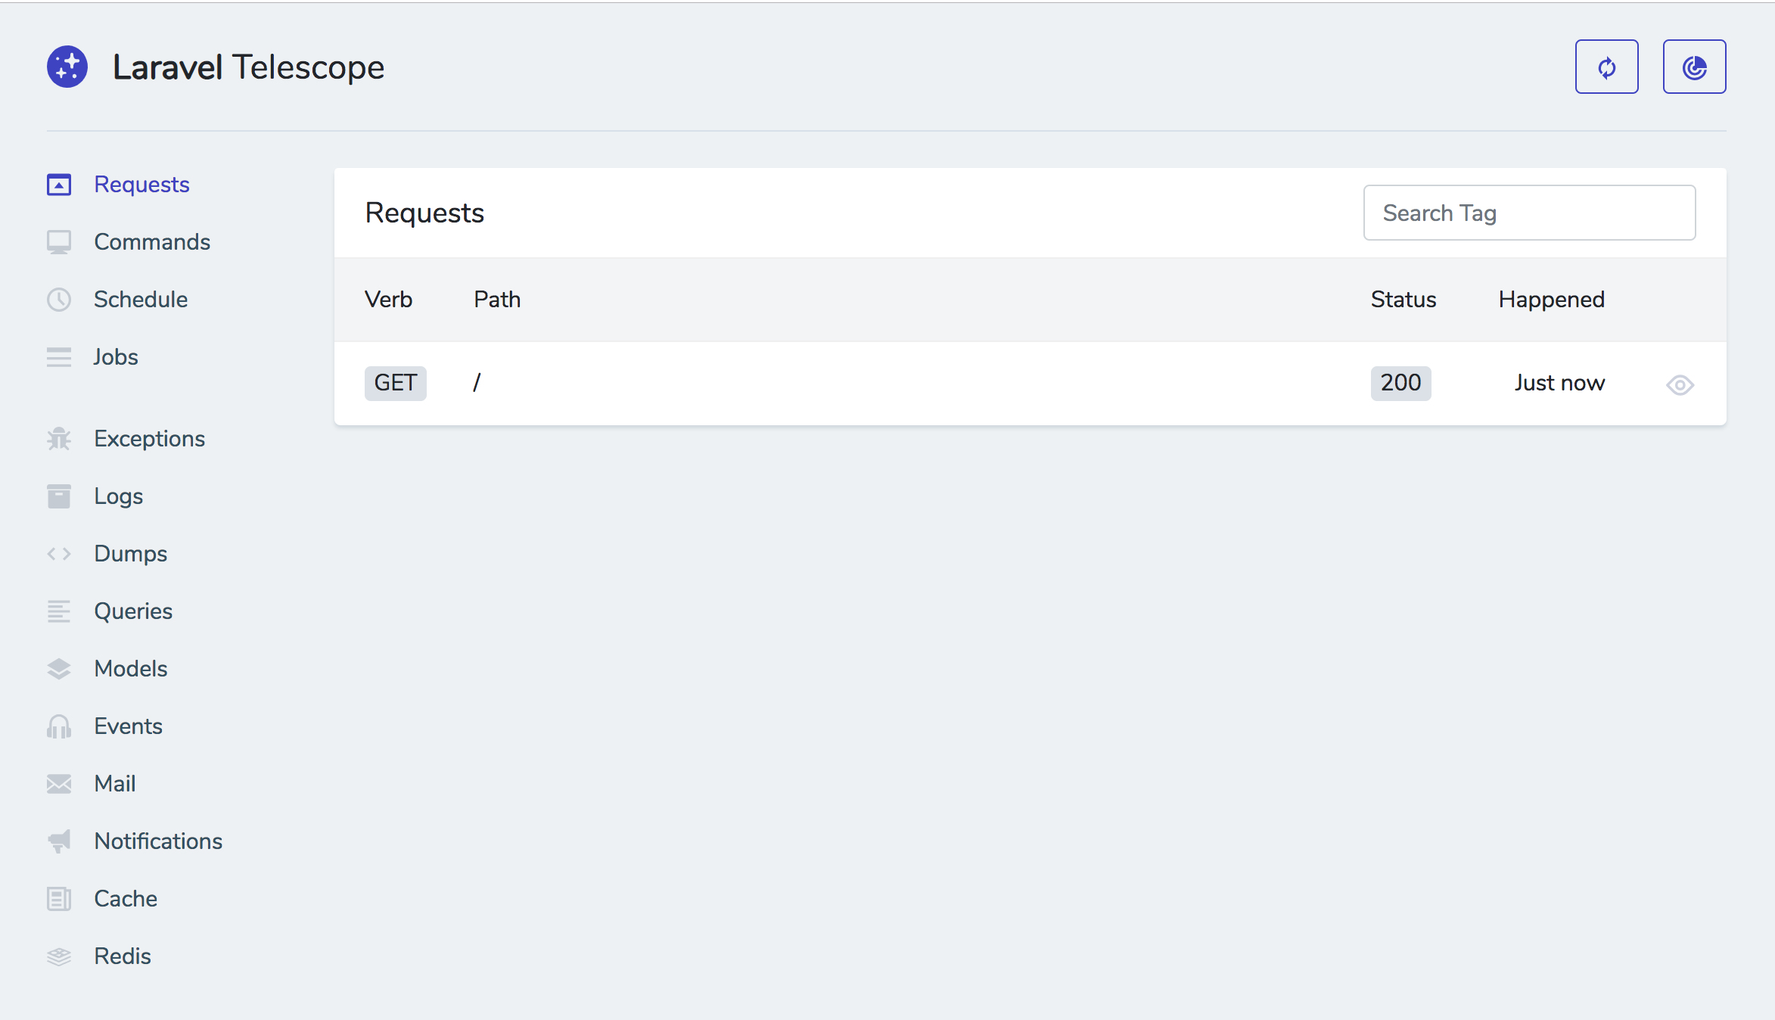Open the Schedule section
This screenshot has width=1775, height=1020.
pos(141,299)
